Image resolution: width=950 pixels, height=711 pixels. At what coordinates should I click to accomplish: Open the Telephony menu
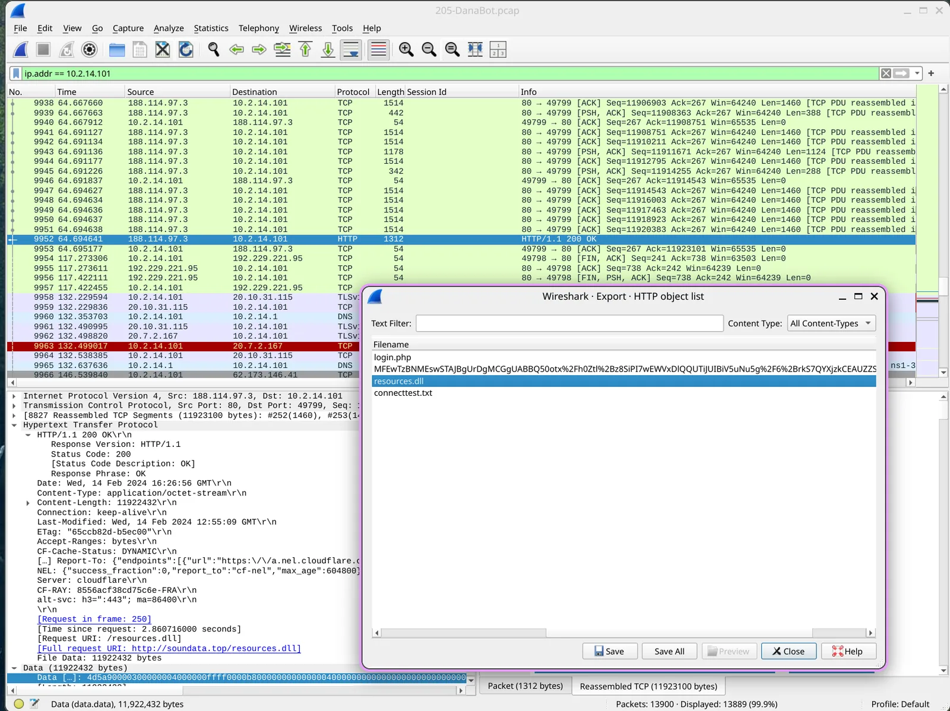[259, 28]
